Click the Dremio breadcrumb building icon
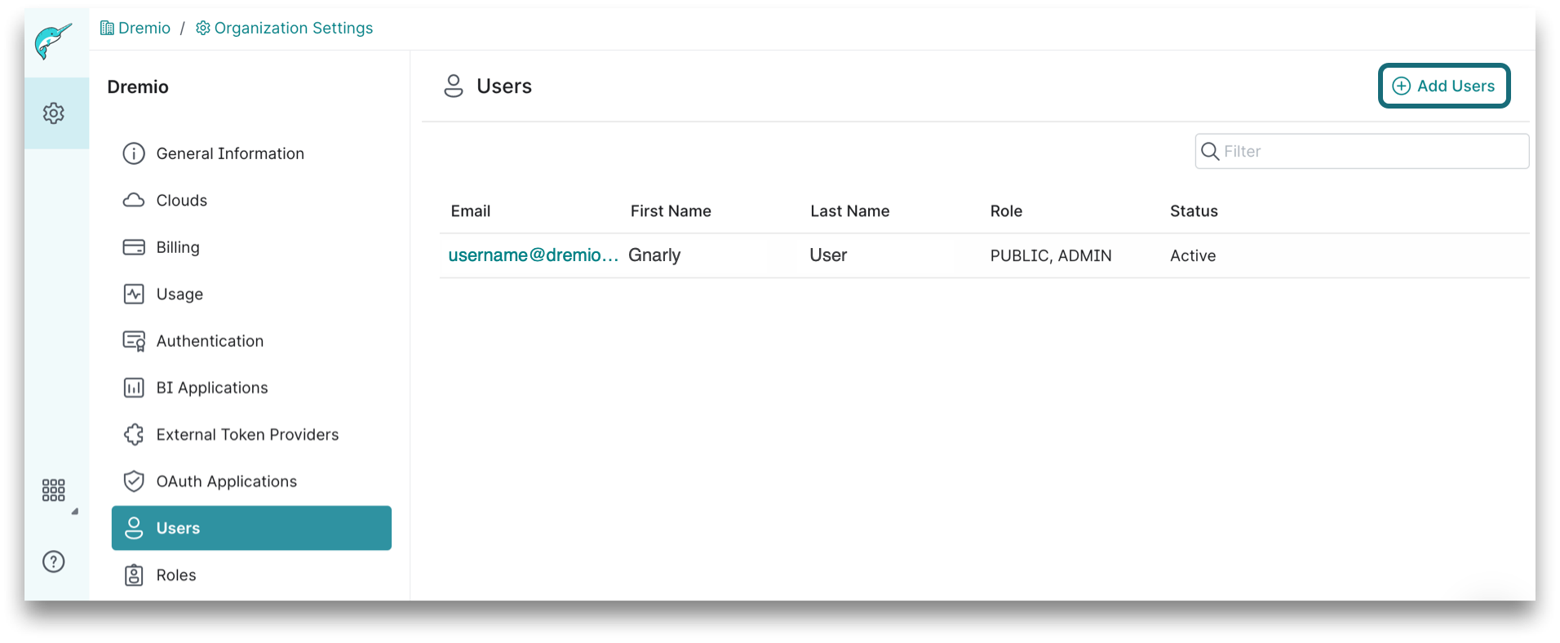Image resolution: width=1560 pixels, height=643 pixels. (x=107, y=28)
